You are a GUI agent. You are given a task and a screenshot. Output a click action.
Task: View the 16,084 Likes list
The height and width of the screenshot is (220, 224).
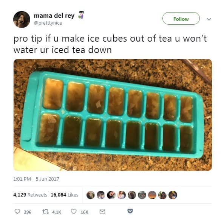coord(65,195)
